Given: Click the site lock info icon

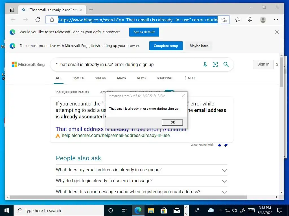Looking at the screenshot, I should pos(52,20).
